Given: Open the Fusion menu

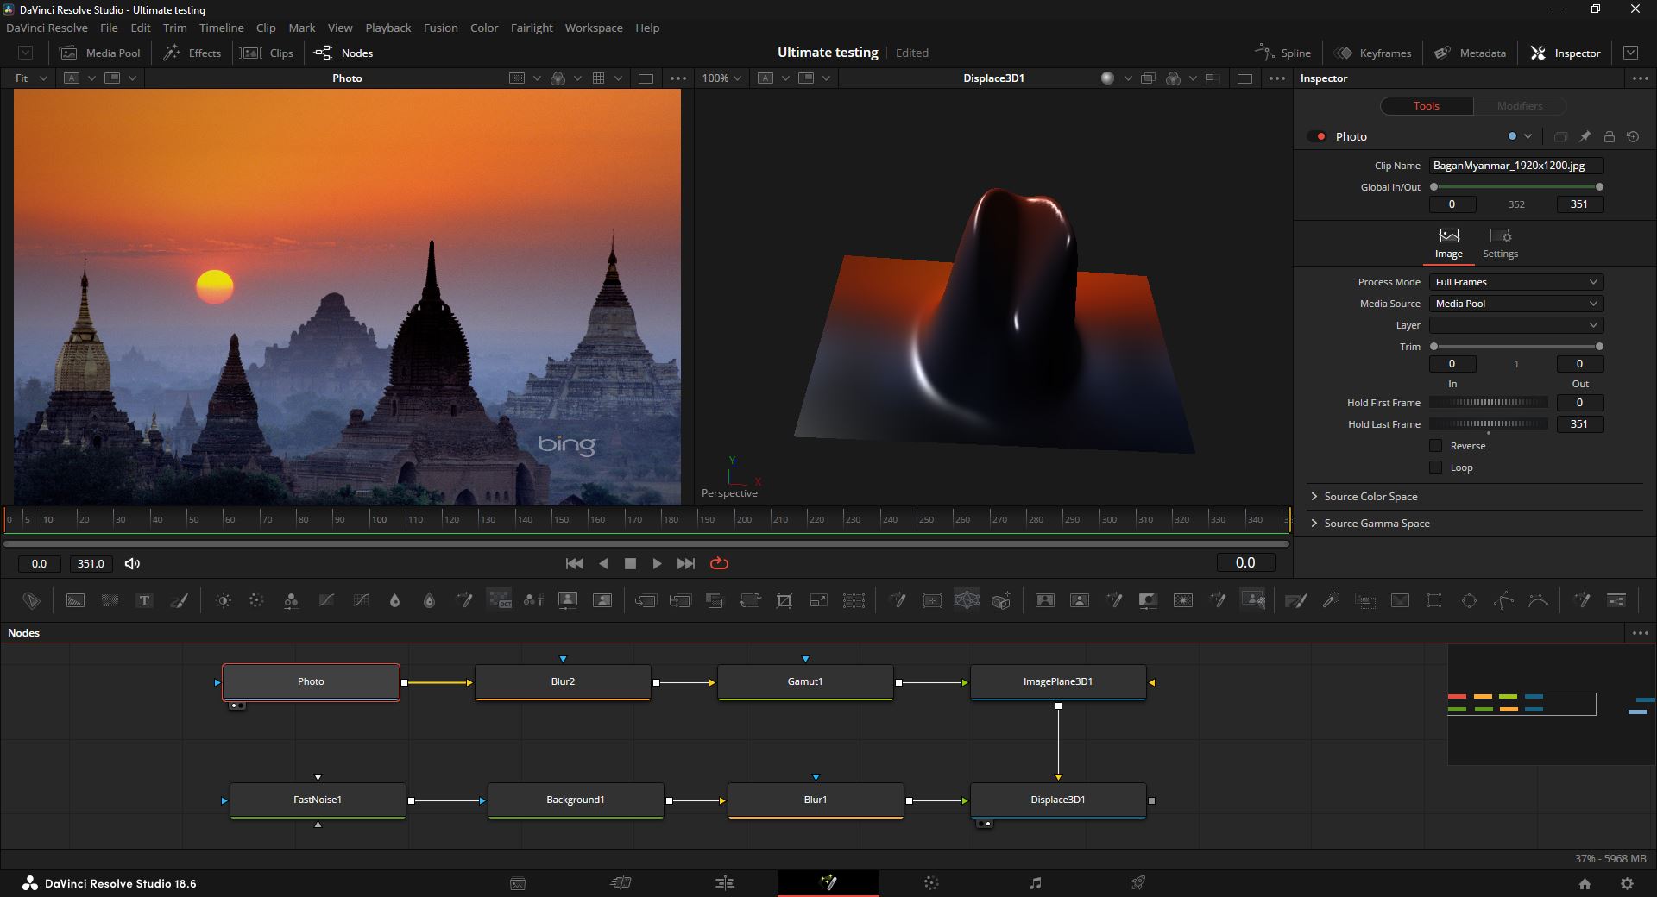Looking at the screenshot, I should [440, 28].
